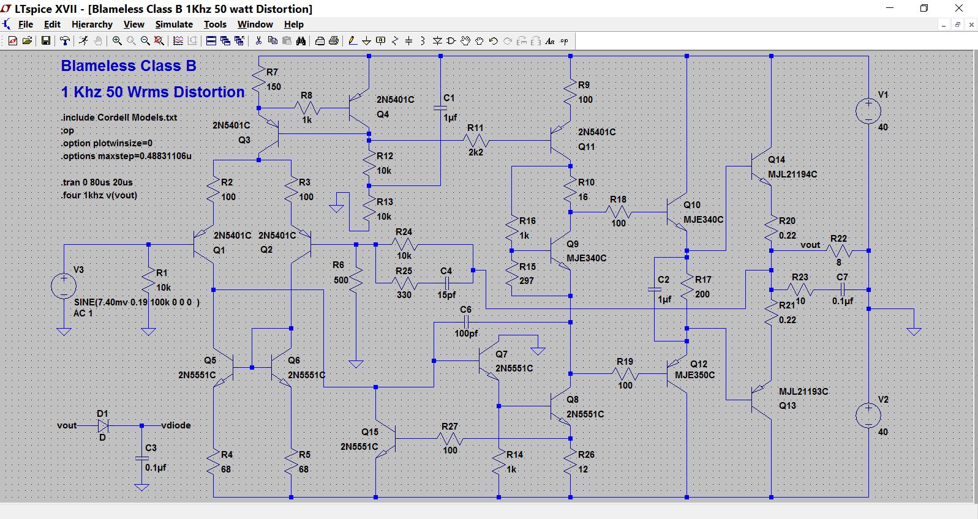Click the R11 '2k2' value

coord(476,152)
